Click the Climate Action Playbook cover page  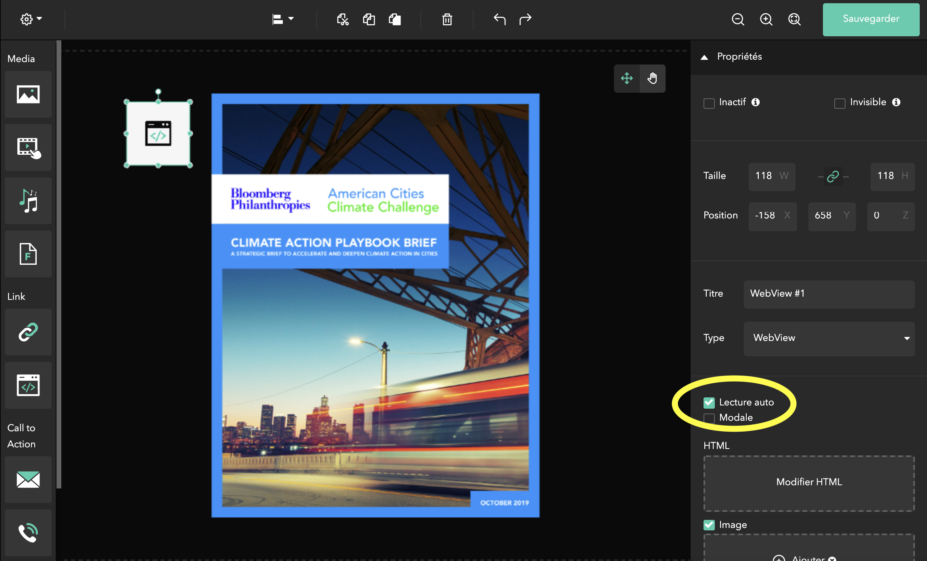point(375,305)
